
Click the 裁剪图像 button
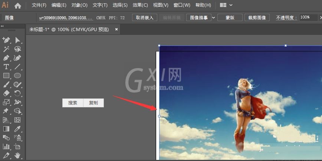tap(257, 18)
